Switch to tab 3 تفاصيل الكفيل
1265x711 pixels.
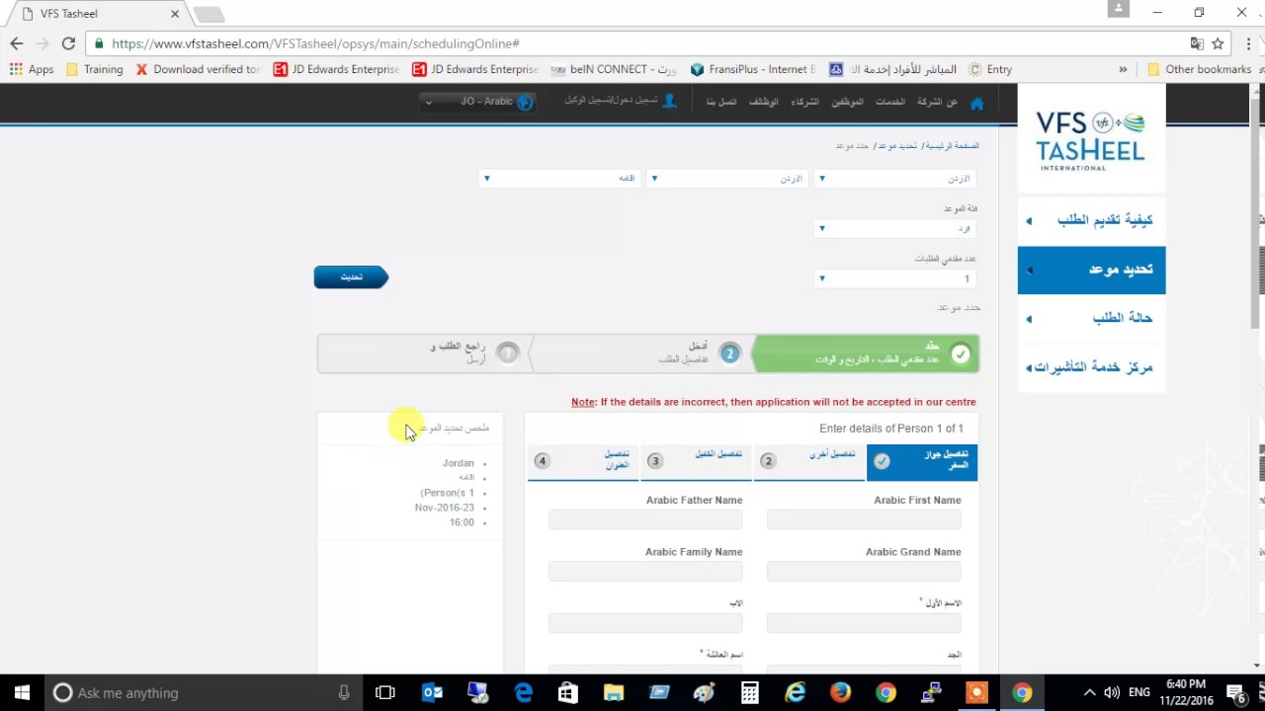(x=697, y=461)
